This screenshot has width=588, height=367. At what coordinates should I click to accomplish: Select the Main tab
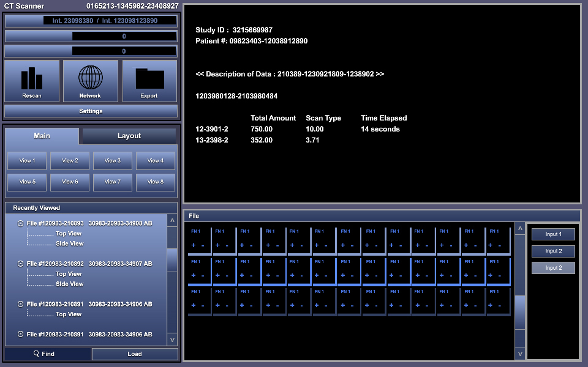coord(42,136)
